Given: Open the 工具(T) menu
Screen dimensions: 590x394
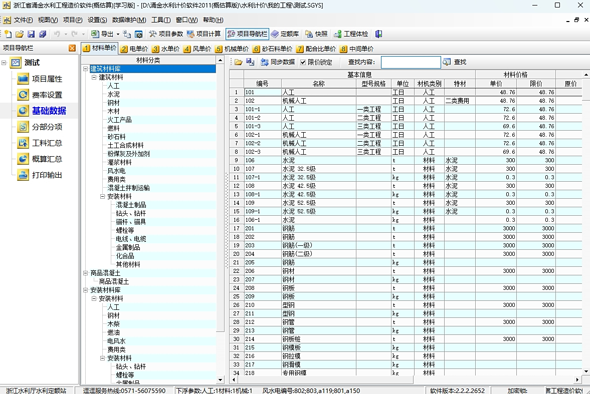Looking at the screenshot, I should (161, 20).
